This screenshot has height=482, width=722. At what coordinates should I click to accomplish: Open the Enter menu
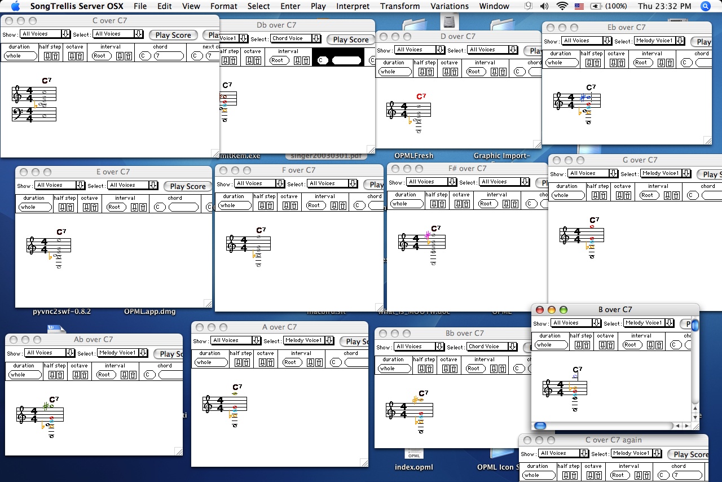click(290, 6)
